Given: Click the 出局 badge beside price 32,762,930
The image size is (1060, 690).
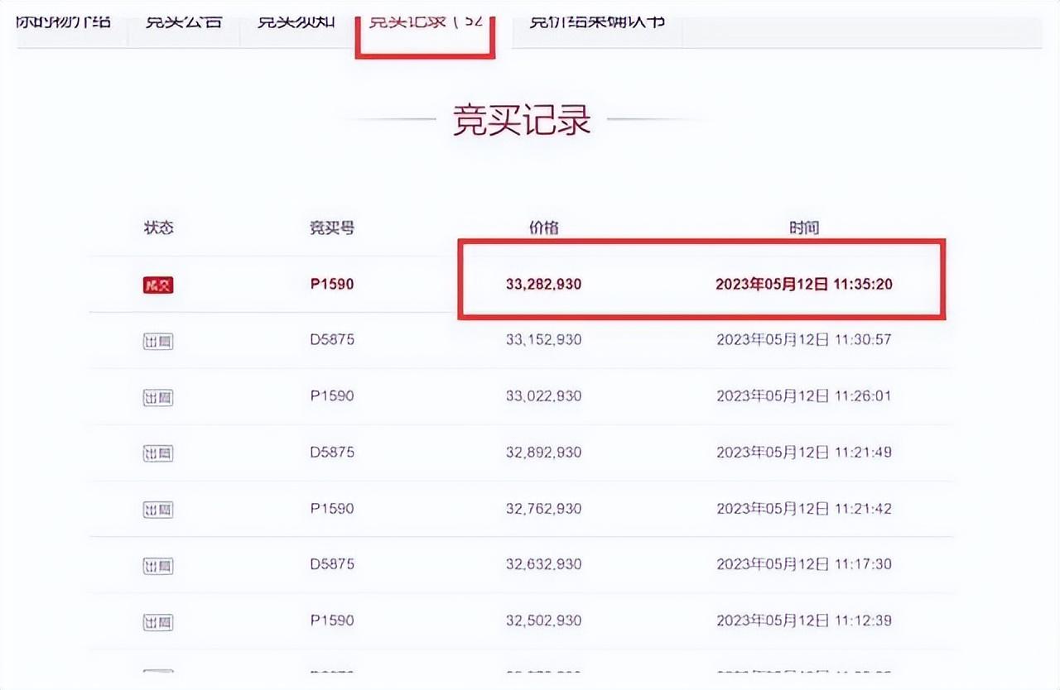Looking at the screenshot, I should (x=158, y=509).
